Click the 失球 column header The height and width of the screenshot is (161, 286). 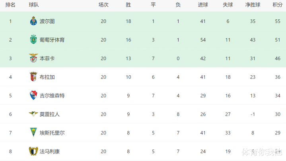point(228,5)
